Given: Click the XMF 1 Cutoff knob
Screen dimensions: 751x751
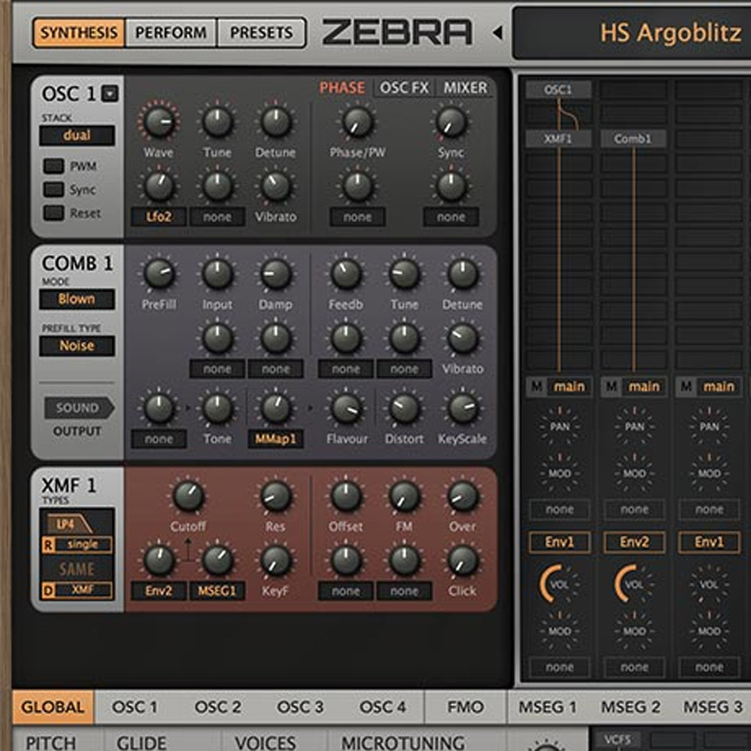Looking at the screenshot, I should [x=188, y=496].
